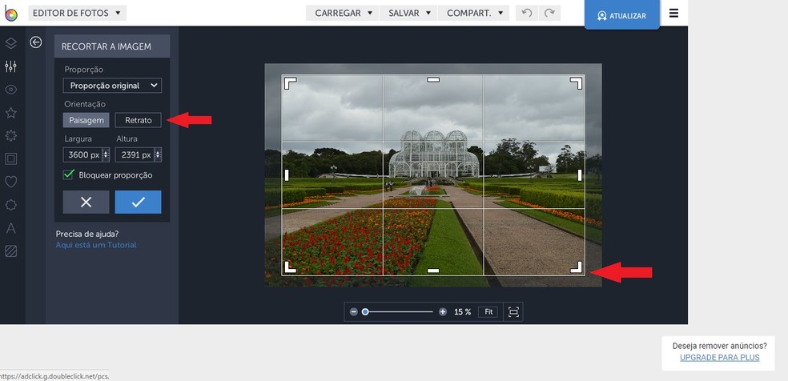Screen dimensions: 788x381
Task: Open the layers icon in left sidebar
Action: click(x=11, y=42)
